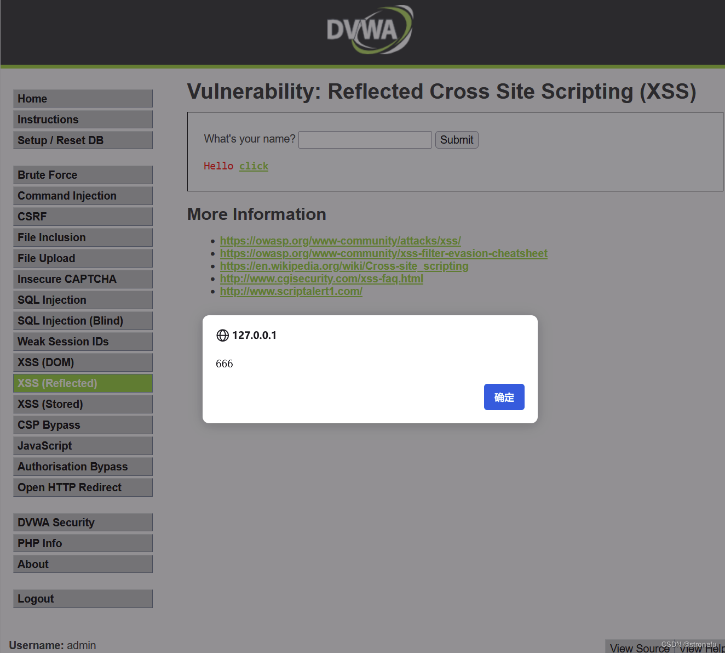Image resolution: width=725 pixels, height=653 pixels.
Task: Open File Inclusion vulnerability page
Action: 83,237
